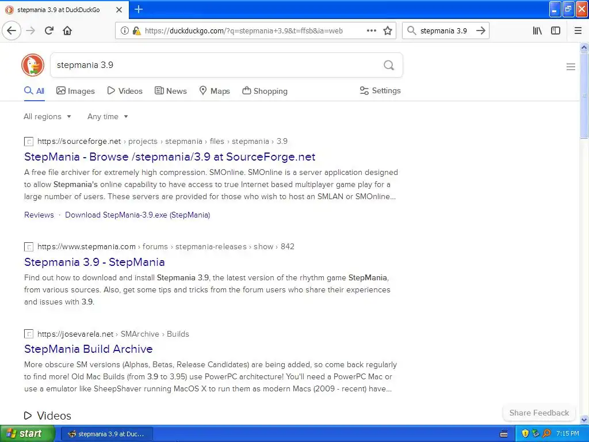
Task: Open the Windows start menu
Action: [x=27, y=433]
